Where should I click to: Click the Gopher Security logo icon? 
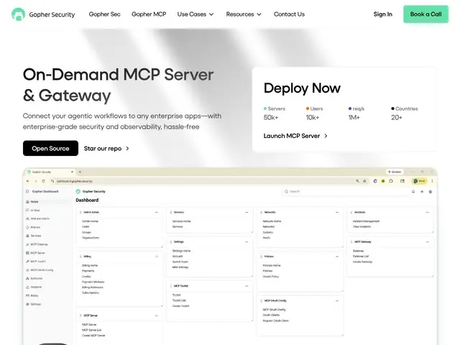(18, 14)
